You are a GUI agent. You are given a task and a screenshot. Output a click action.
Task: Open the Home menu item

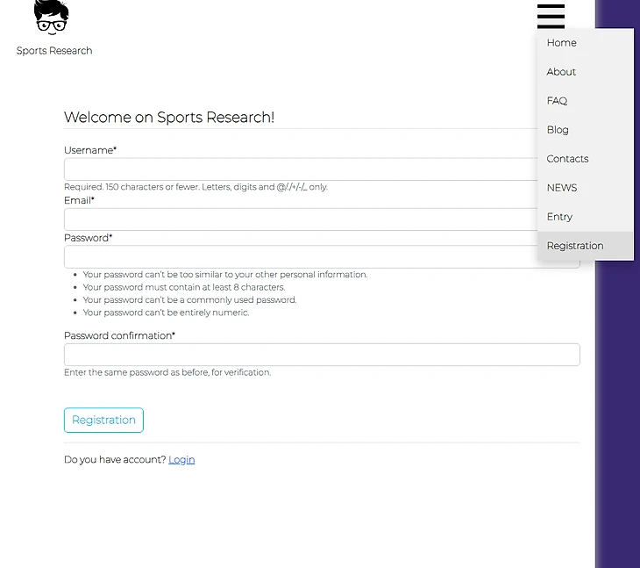pyautogui.click(x=562, y=43)
